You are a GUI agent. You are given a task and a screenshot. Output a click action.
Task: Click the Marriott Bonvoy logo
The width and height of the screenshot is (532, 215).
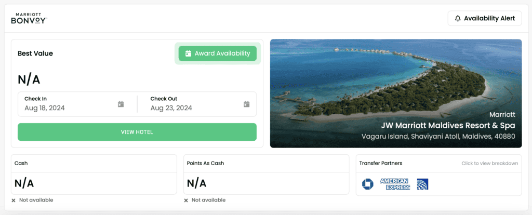(x=29, y=19)
